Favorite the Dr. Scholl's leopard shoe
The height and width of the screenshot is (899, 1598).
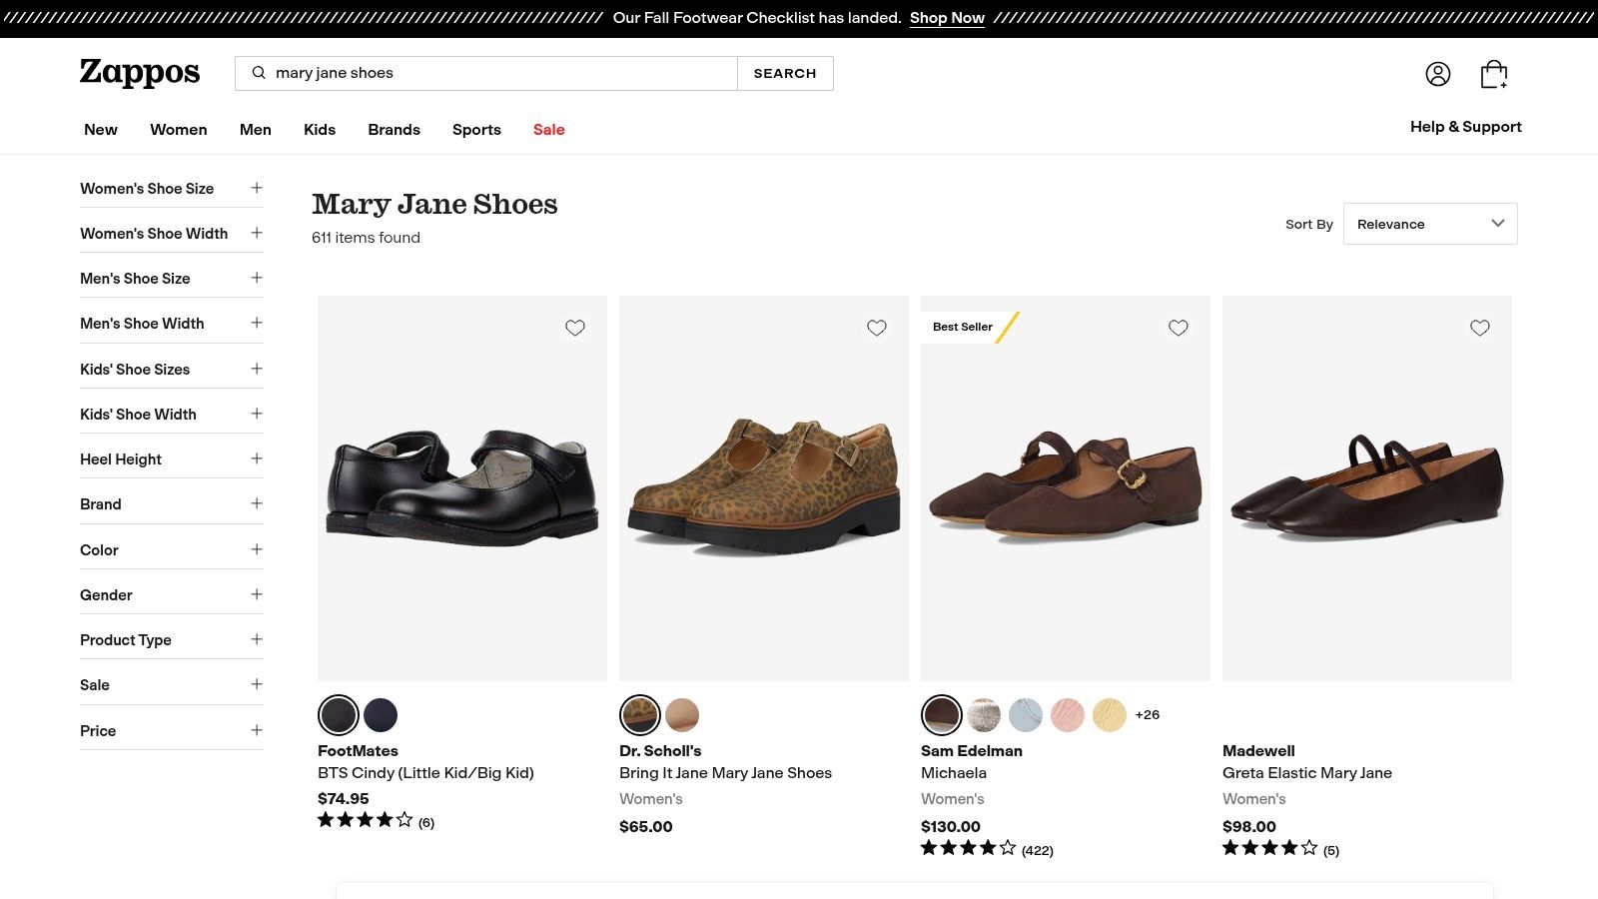[877, 328]
